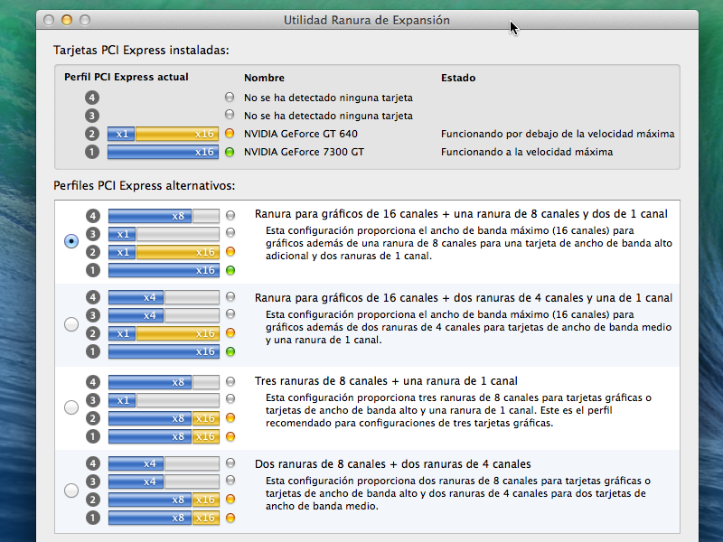Click the 'Perfil PCI Express actual' header
This screenshot has width=723, height=542.
coord(127,77)
